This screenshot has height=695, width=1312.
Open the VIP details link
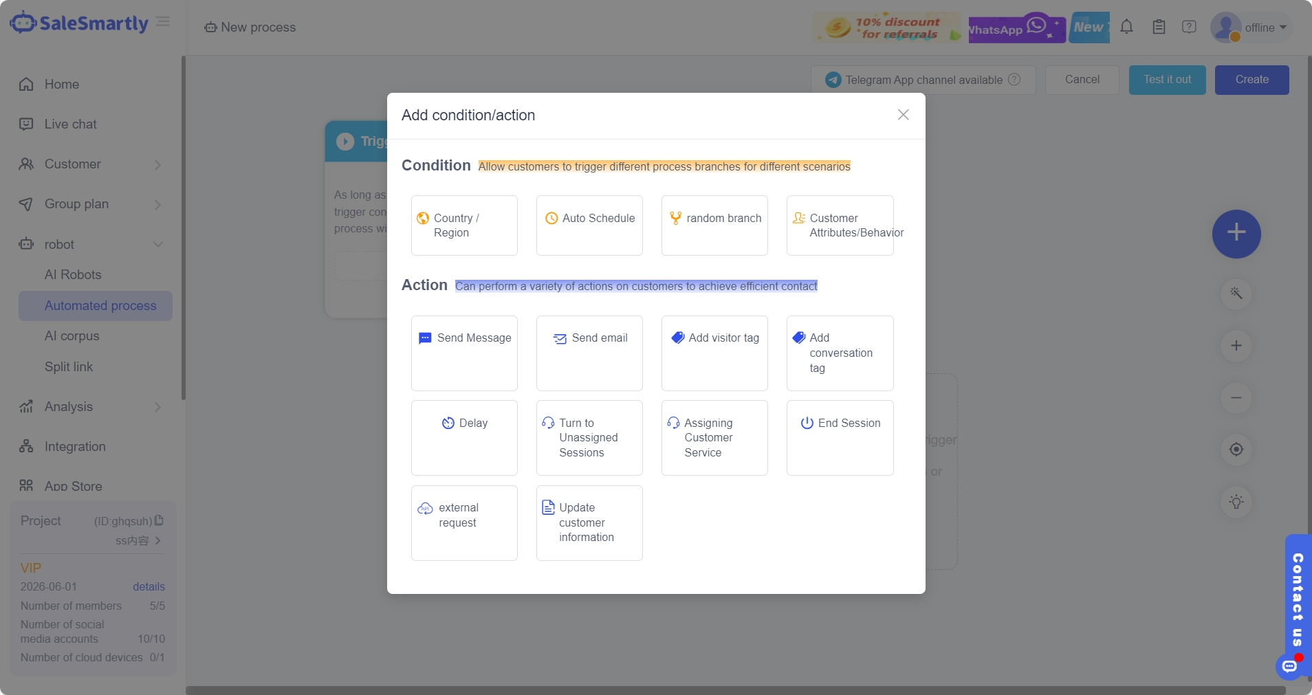(149, 586)
